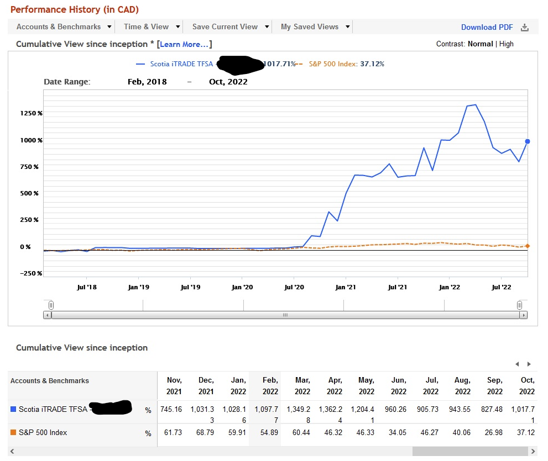This screenshot has width=548, height=461.
Task: Click the Jan '21 axis label
Action: (x=345, y=287)
